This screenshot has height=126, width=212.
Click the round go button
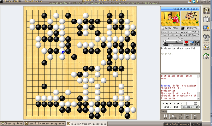pyautogui.click(x=196, y=103)
